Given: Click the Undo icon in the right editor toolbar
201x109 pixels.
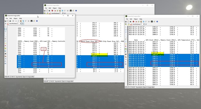Looking at the screenshot, I should (143, 22).
